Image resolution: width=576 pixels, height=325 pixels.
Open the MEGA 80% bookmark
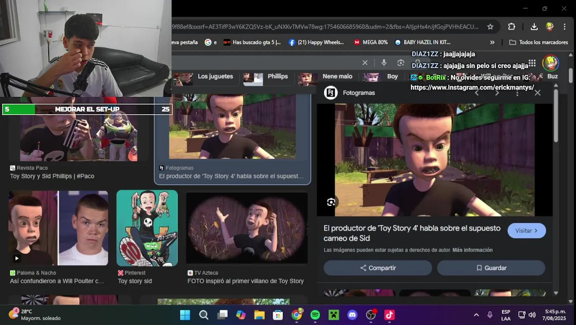click(371, 42)
